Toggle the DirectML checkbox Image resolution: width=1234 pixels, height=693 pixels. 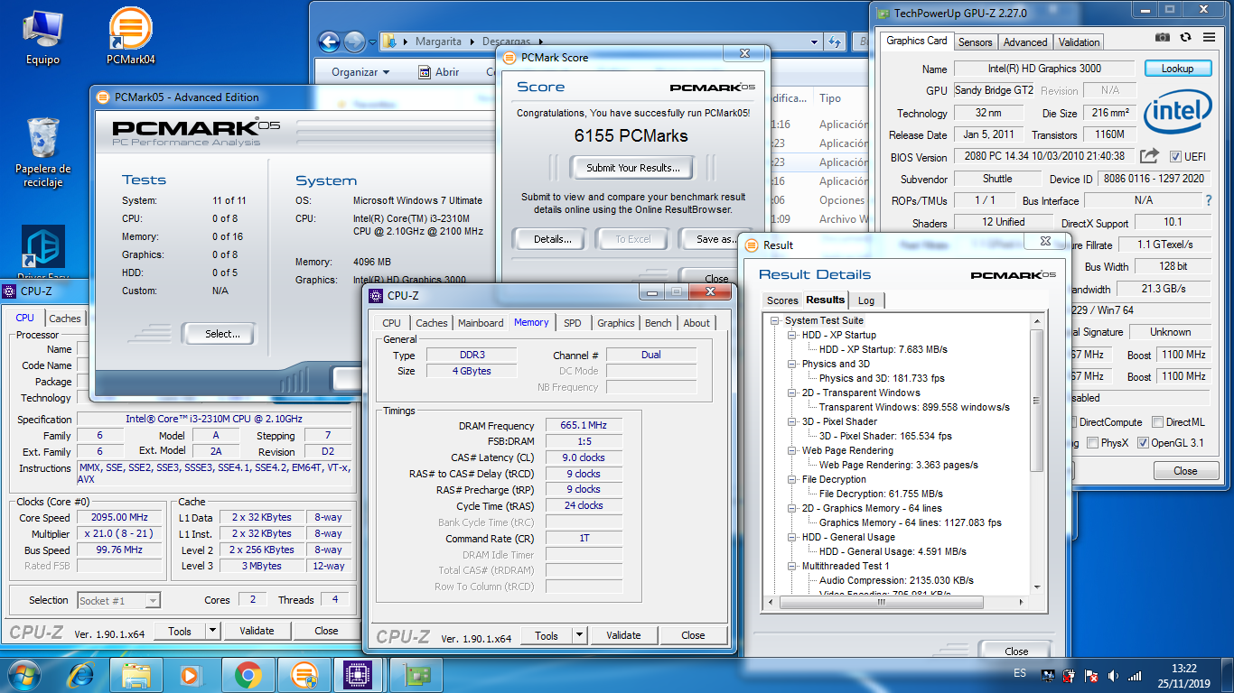[x=1156, y=421]
